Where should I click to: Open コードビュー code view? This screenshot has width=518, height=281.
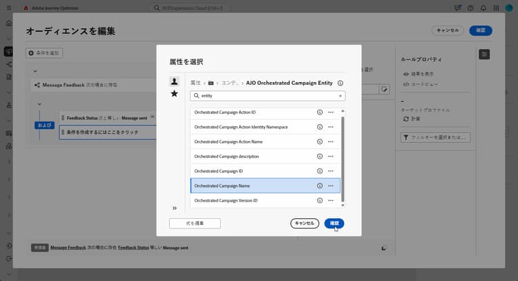pos(421,84)
